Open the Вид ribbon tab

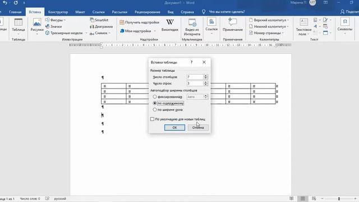(171, 12)
